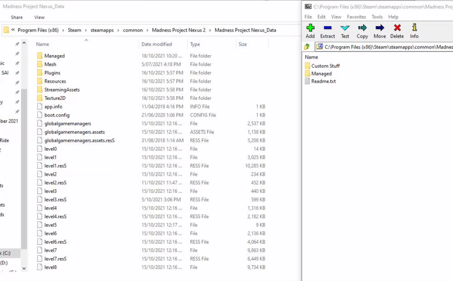Click the 7-Zip Extract button

(x=328, y=31)
